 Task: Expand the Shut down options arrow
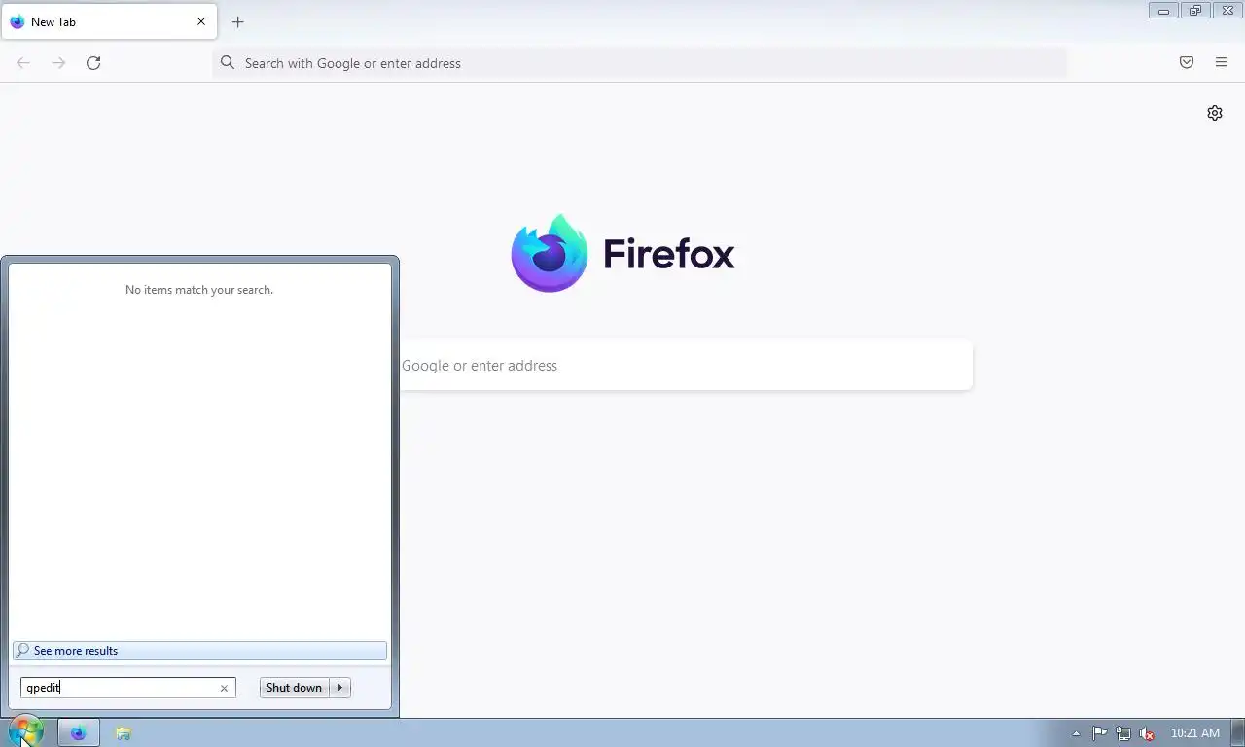pyautogui.click(x=339, y=688)
